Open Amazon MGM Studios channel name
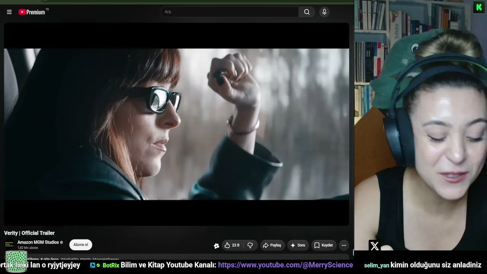Screen dimensions: 487x274 (38, 242)
